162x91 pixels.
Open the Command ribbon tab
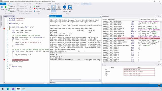click(86, 4)
